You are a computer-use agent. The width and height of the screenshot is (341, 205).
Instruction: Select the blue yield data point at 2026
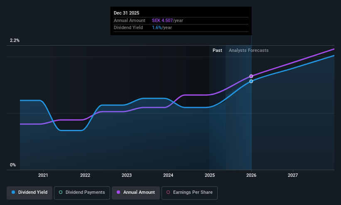coord(251,81)
